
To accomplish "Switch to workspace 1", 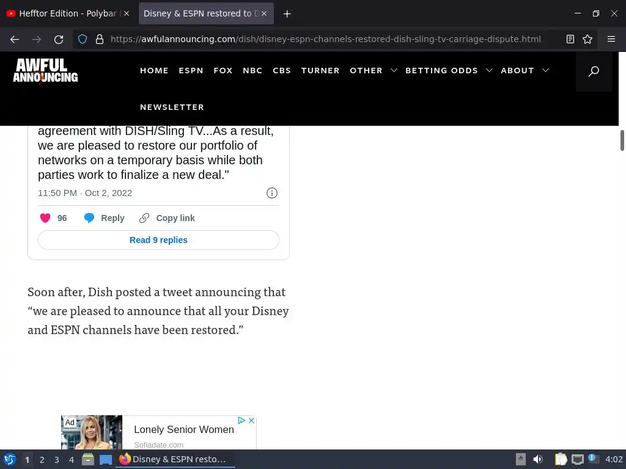I will (27, 460).
